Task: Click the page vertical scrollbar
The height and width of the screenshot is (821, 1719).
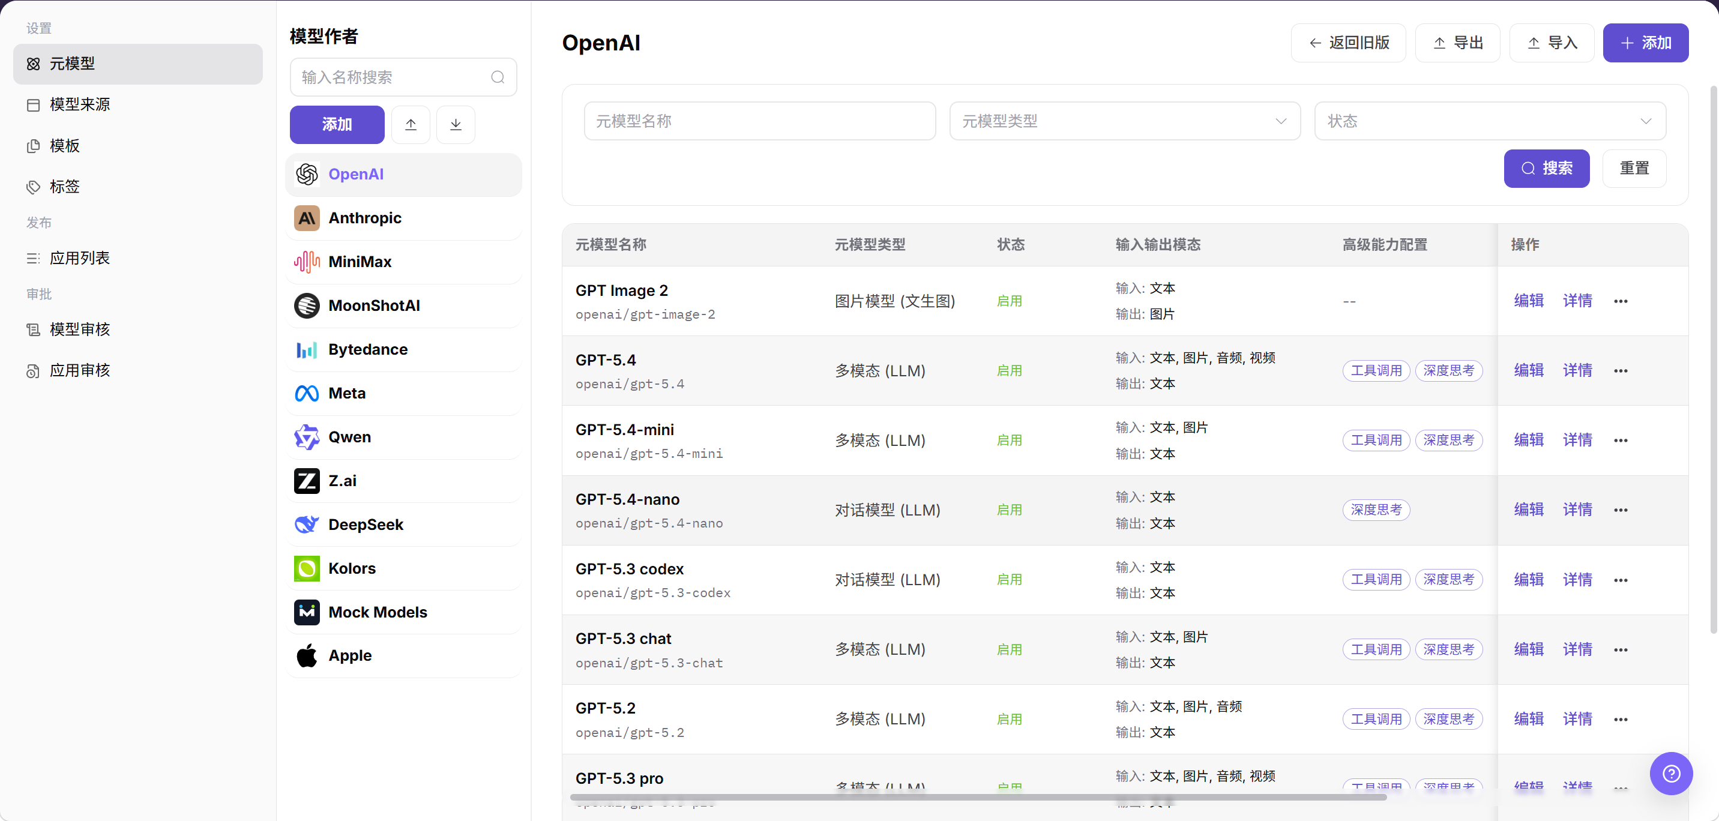Action: pos(1714,361)
